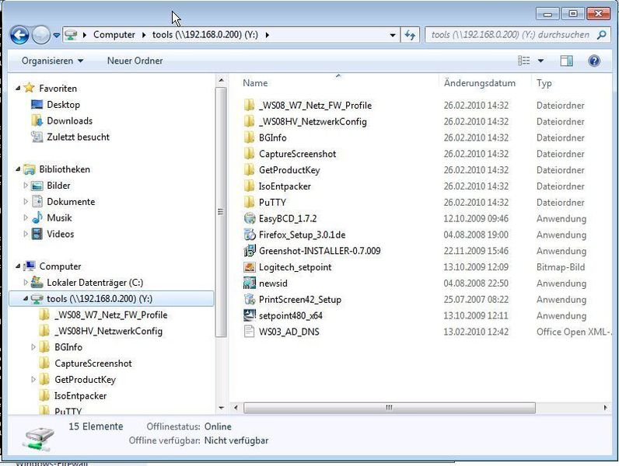Select IsoEntpacker folder icon in file list
The image size is (619, 466).
(249, 186)
